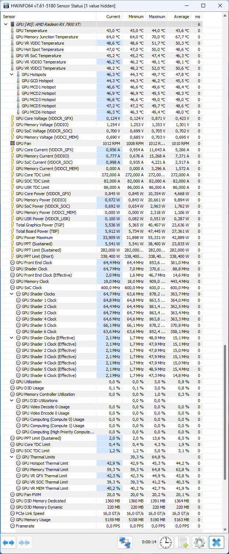Click the circle icon of GPU SoC Clock
The image size is (229, 554).
[x=12, y=288]
